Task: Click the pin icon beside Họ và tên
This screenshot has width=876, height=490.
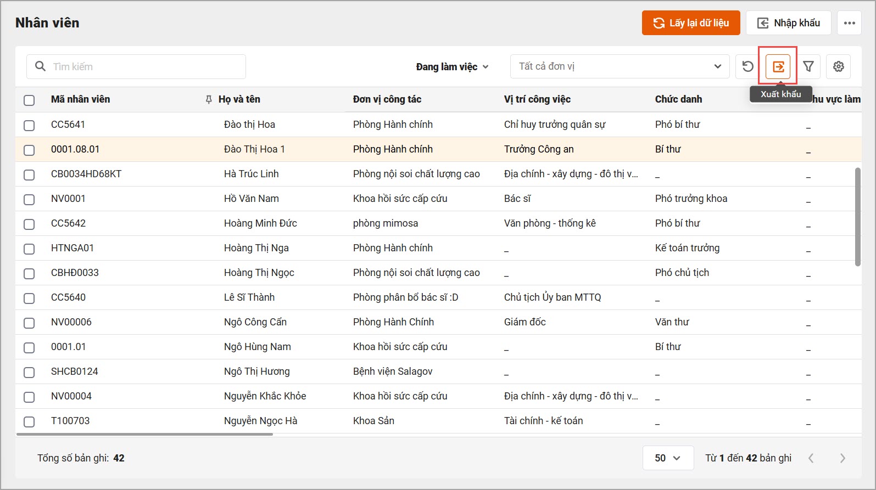Action: point(209,99)
